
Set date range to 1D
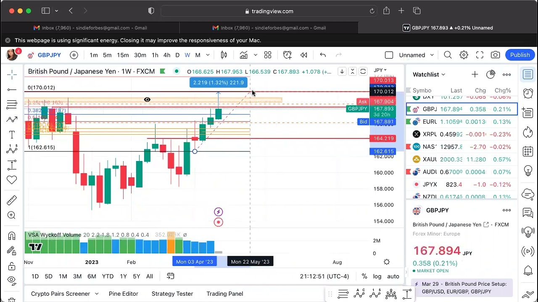coord(35,276)
